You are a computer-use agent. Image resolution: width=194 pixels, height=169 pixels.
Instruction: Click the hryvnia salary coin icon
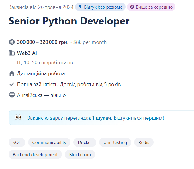pyautogui.click(x=12, y=42)
